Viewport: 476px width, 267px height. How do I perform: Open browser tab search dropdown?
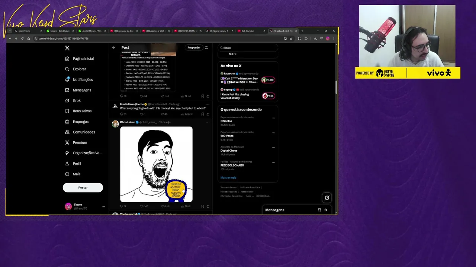(10, 31)
